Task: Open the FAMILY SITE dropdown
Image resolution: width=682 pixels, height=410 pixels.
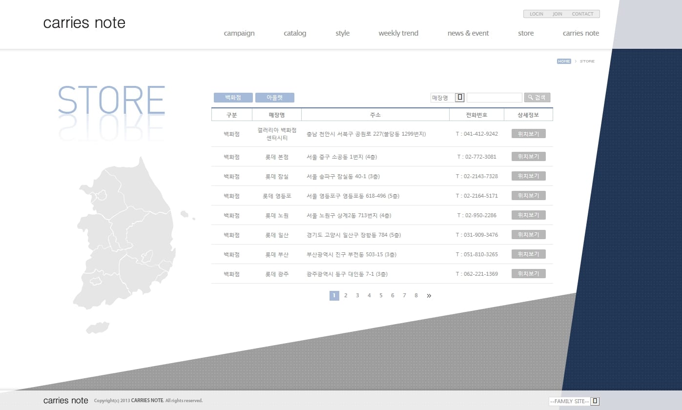Action: coord(574,401)
